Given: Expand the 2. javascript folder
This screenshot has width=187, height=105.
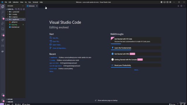Looking at the screenshot, I should [x=15, y=12].
